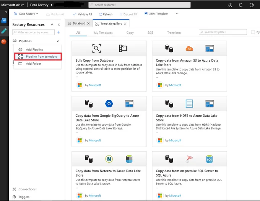Click the Filter resources by name field
The image size is (260, 201).
tap(33, 32)
